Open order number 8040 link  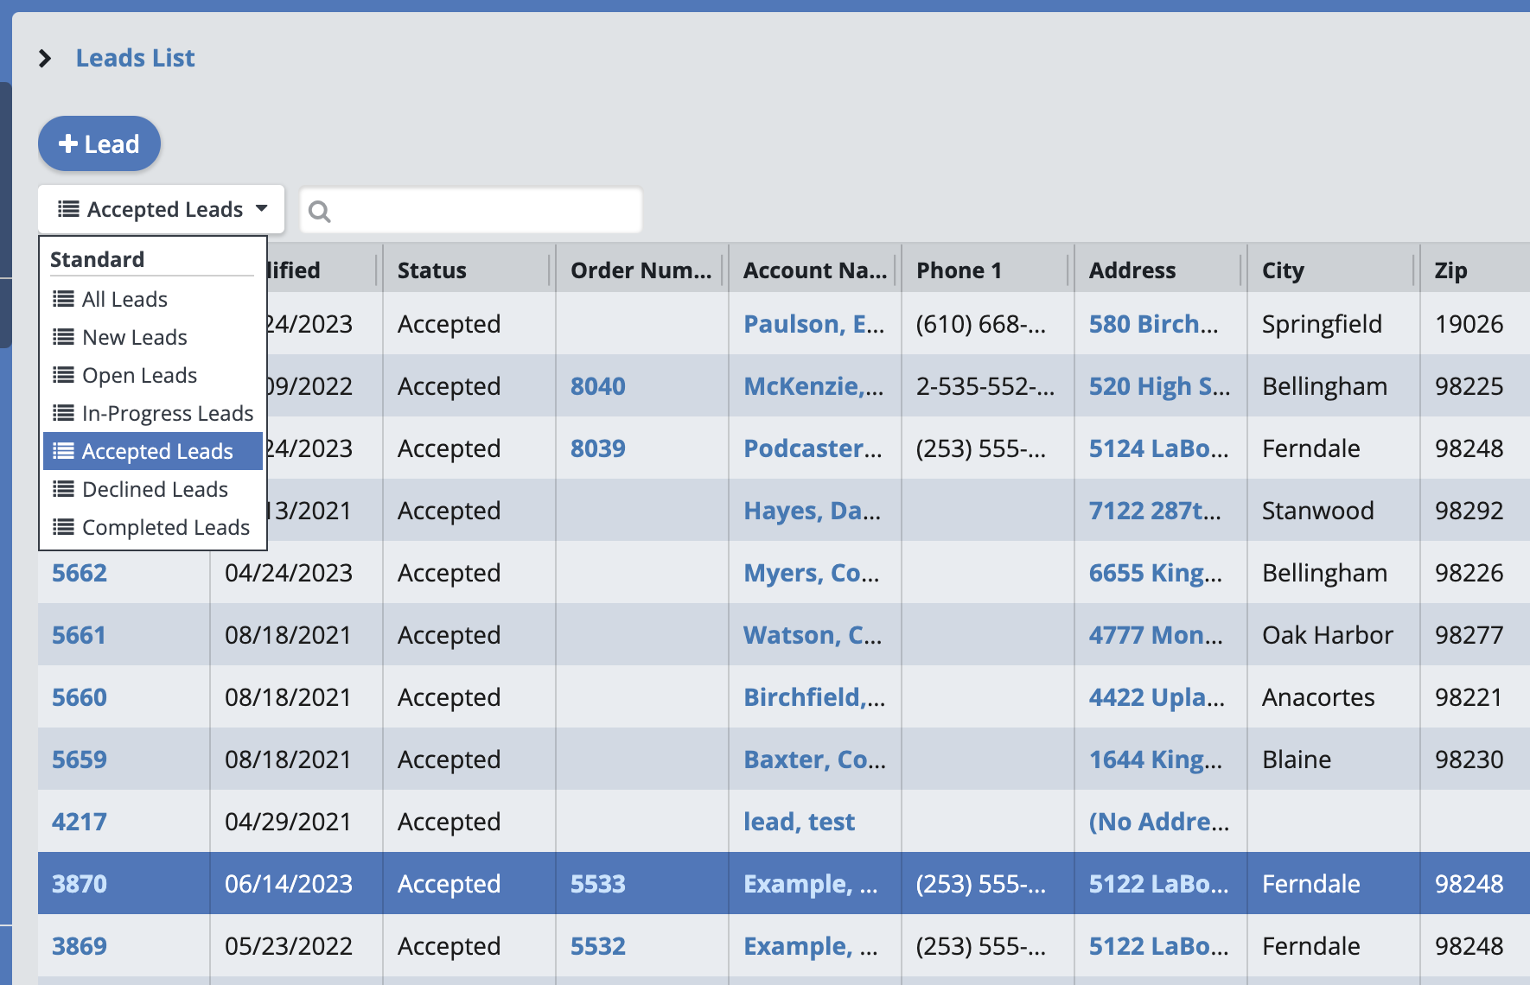click(x=597, y=386)
